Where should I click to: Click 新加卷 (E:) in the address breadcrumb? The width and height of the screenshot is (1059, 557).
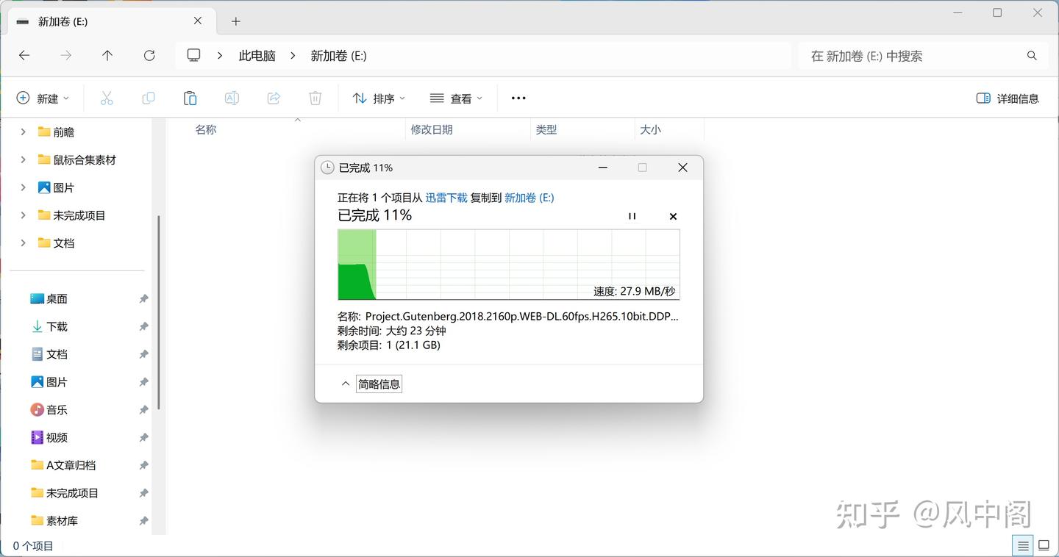[x=338, y=56]
